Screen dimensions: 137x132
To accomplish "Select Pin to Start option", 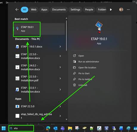I will (x=84, y=74).
